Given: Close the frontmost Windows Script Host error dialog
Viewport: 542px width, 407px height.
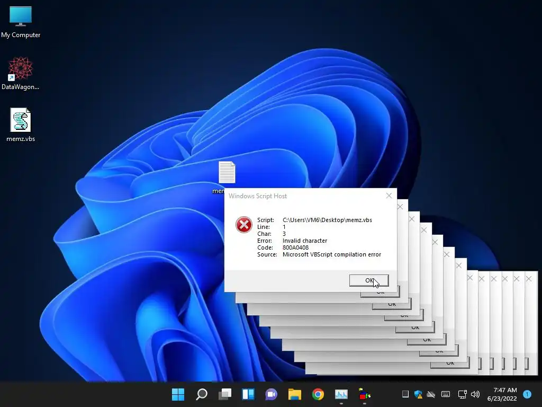Looking at the screenshot, I should (389, 196).
